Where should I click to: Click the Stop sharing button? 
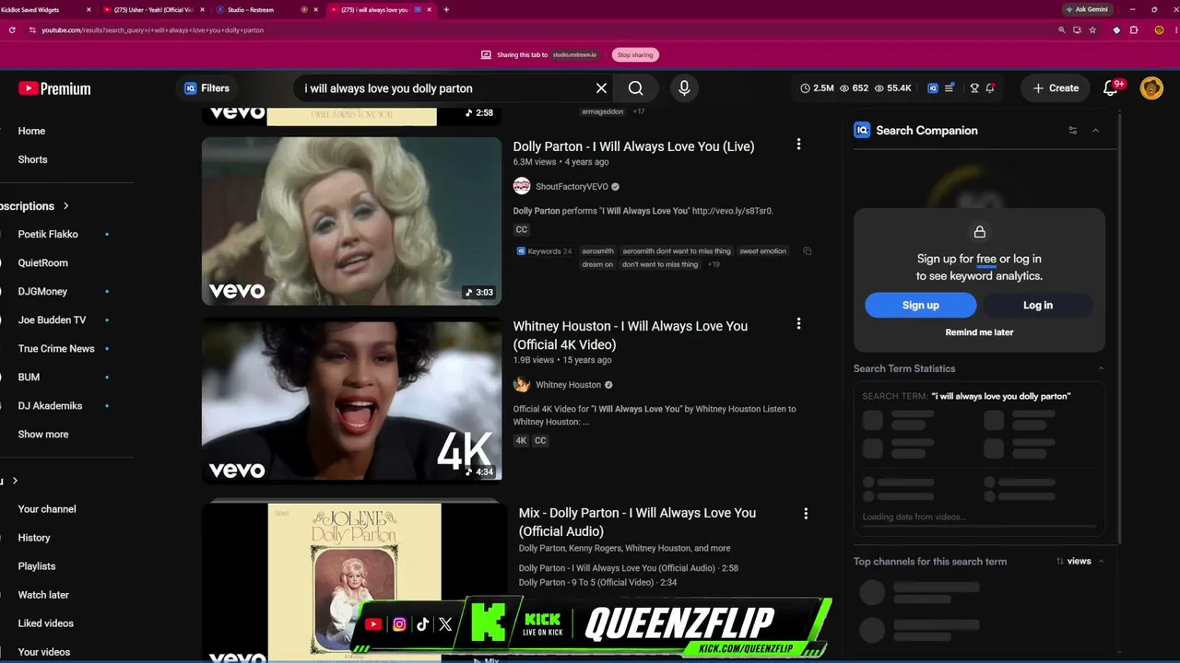[x=635, y=55]
